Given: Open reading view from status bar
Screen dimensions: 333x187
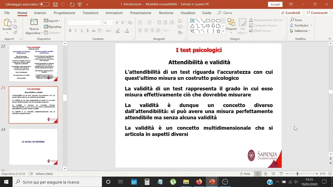Looking at the screenshot, I should 273,174.
